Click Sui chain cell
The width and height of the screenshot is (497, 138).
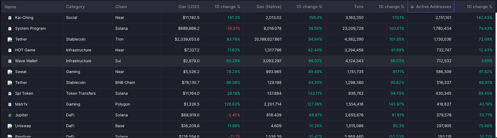[x=118, y=61]
